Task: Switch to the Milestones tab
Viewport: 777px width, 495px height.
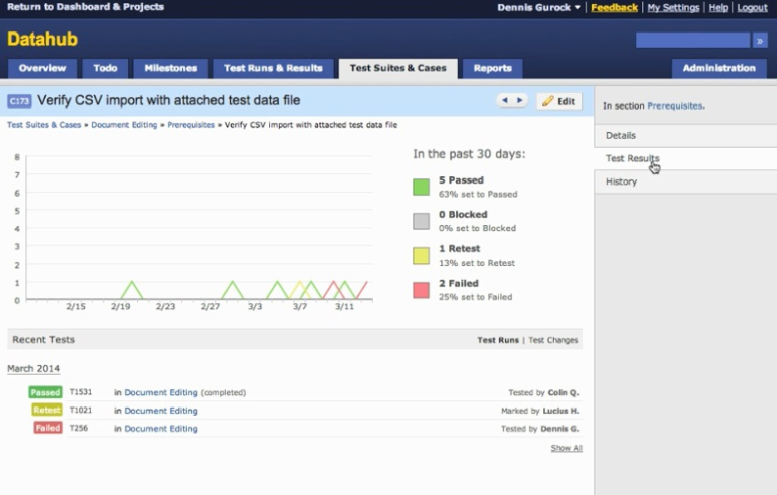Action: 170,68
